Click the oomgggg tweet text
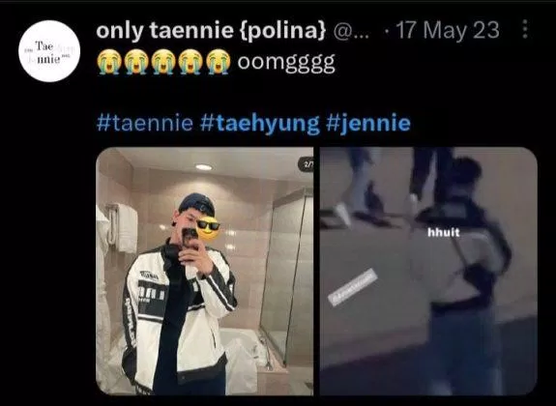Screen dimensions: 556x406 [286, 64]
